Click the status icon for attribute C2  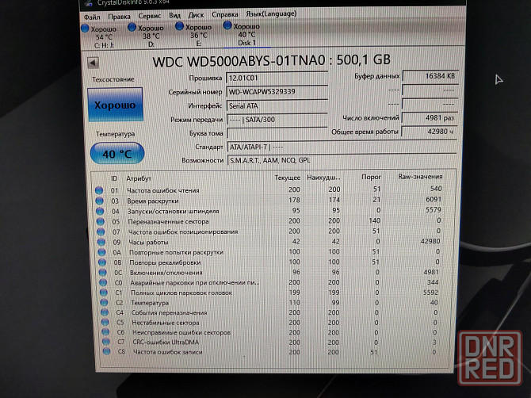pyautogui.click(x=105, y=303)
